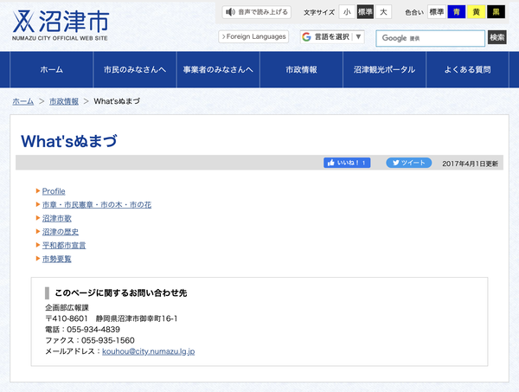
Task: Set text size to 標準 (standard)
Action: pyautogui.click(x=365, y=12)
